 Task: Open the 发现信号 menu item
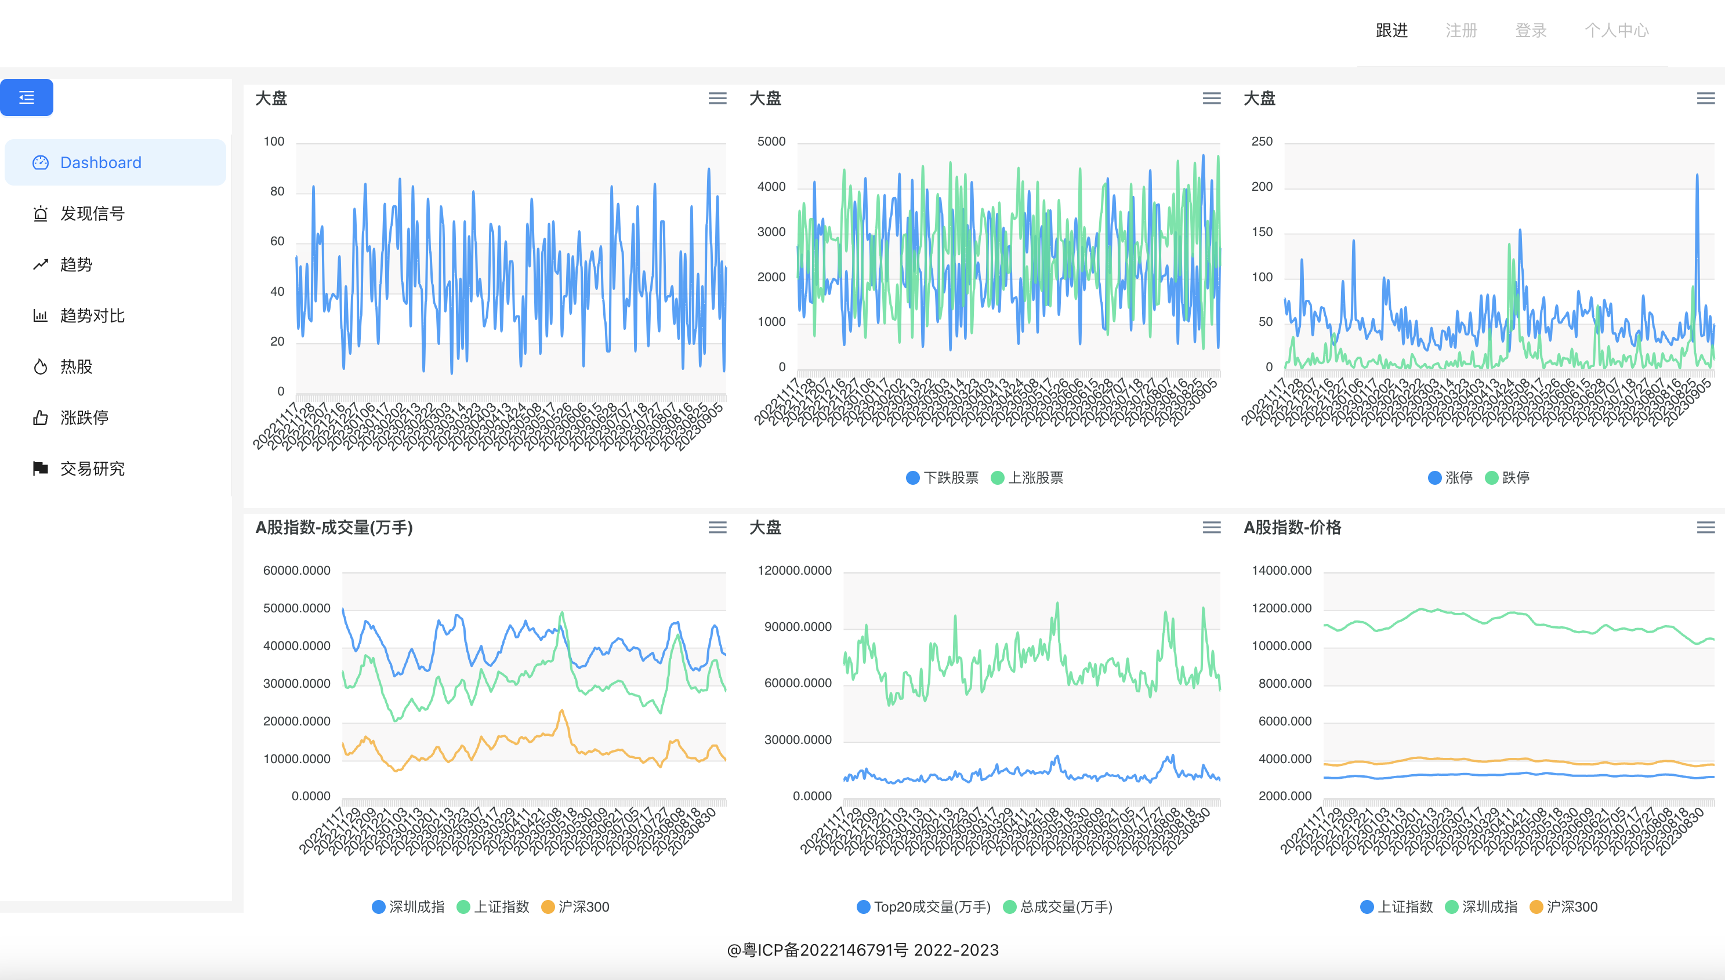(x=115, y=213)
